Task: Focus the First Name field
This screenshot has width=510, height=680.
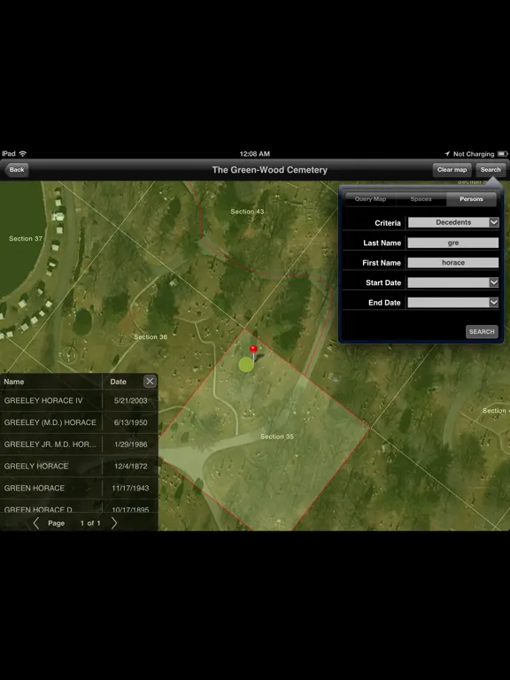Action: pos(453,262)
